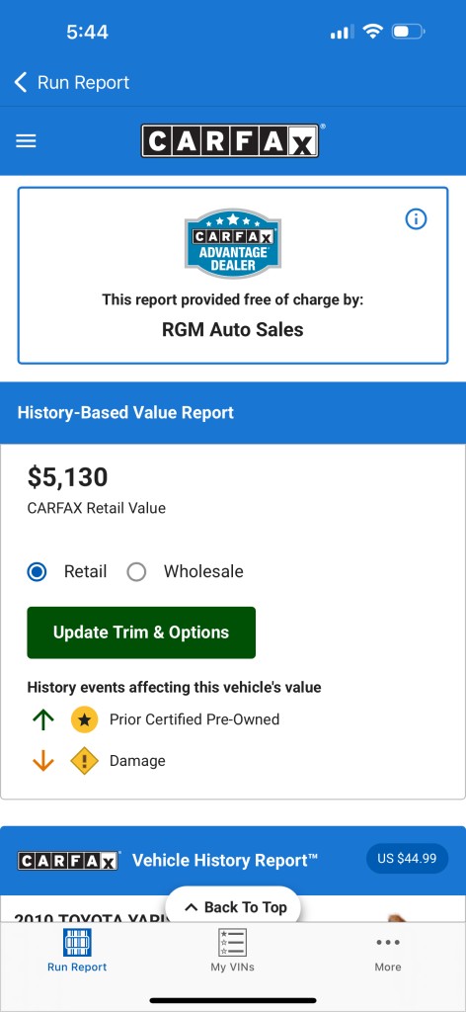This screenshot has height=1012, width=466.
Task: Open the hamburger menu icon
Action: (26, 140)
